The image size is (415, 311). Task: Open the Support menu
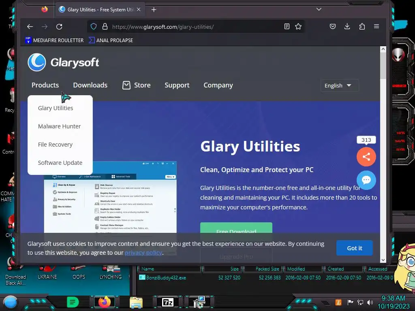(177, 85)
